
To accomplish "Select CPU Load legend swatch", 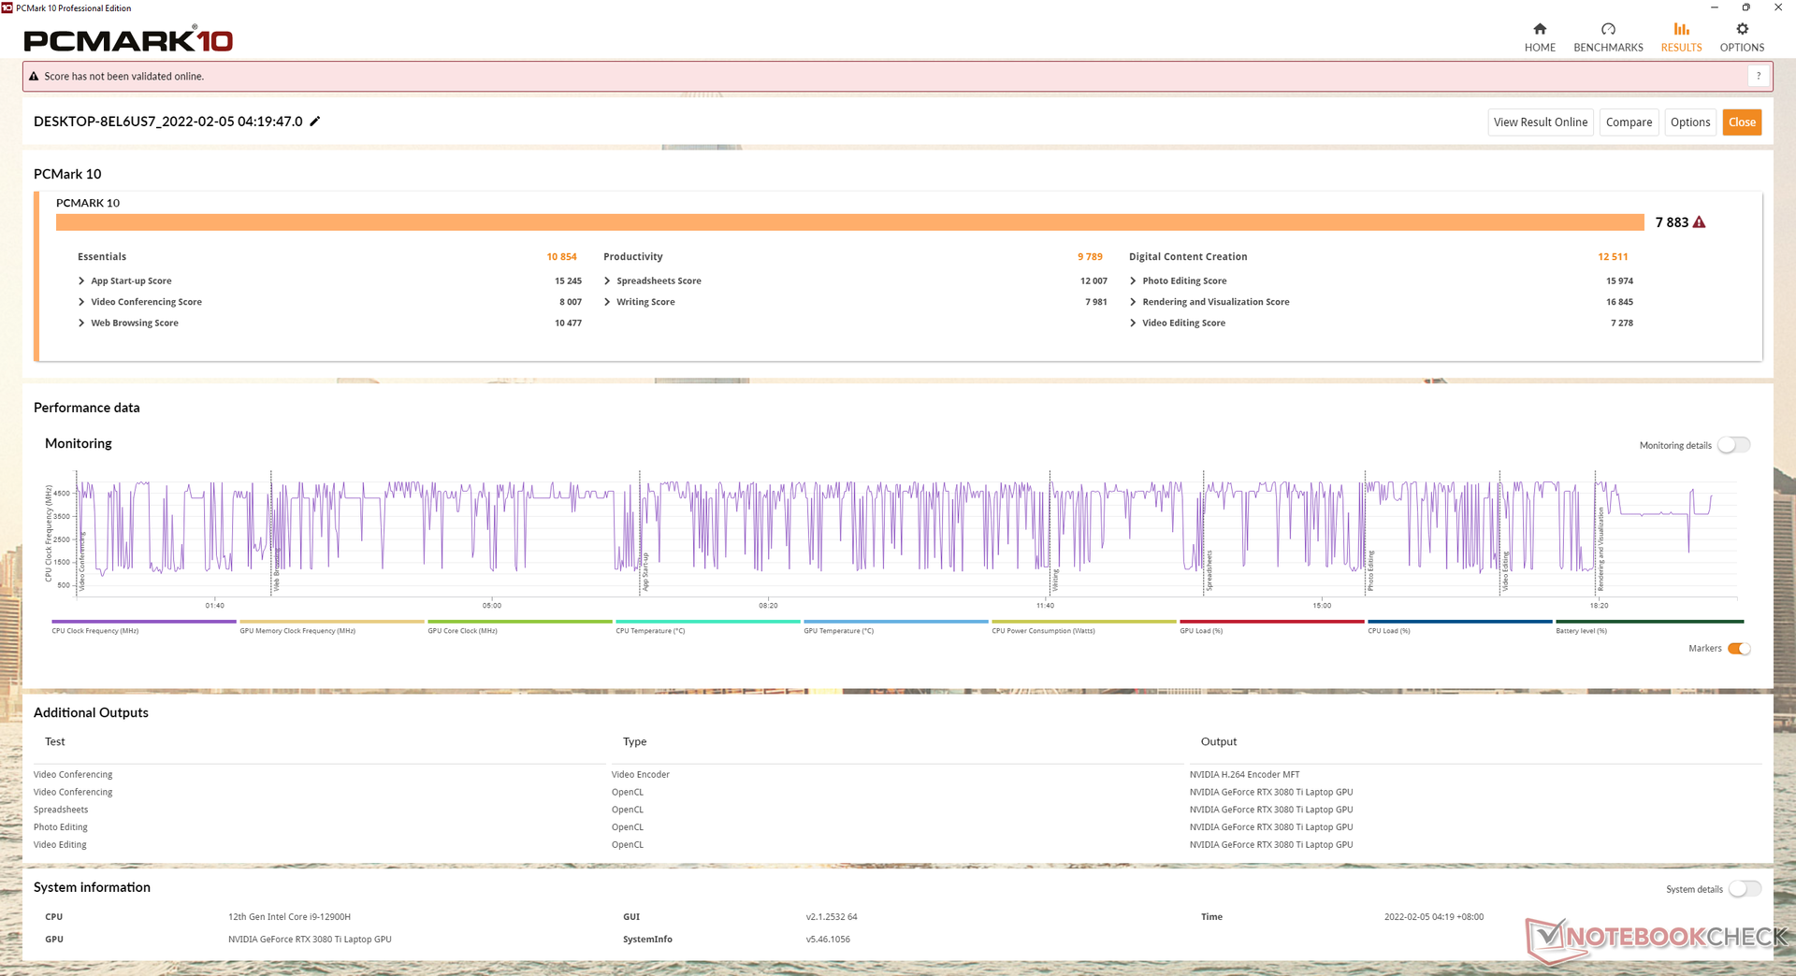I will [1460, 622].
